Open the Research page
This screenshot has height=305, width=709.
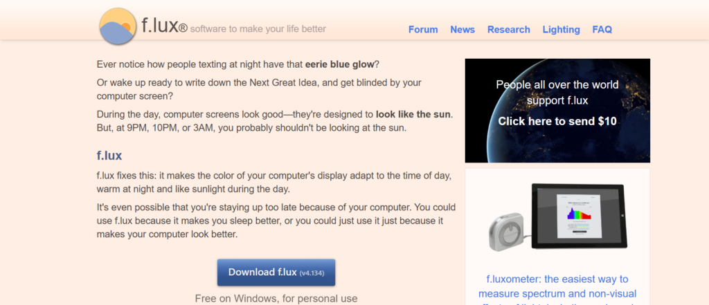pos(508,30)
